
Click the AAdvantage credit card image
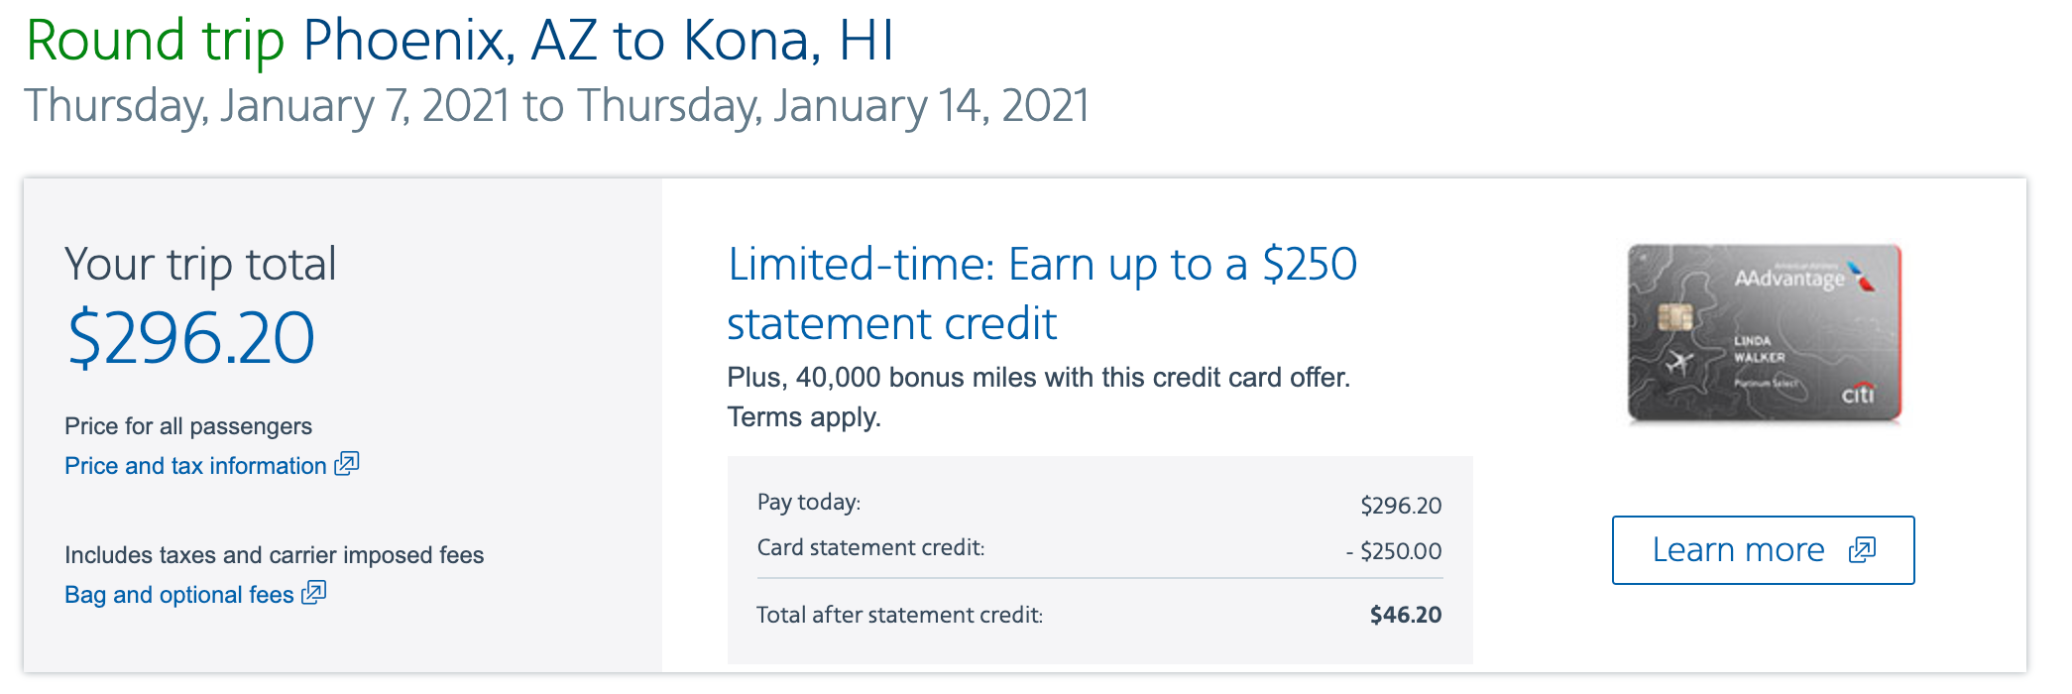click(x=1763, y=333)
